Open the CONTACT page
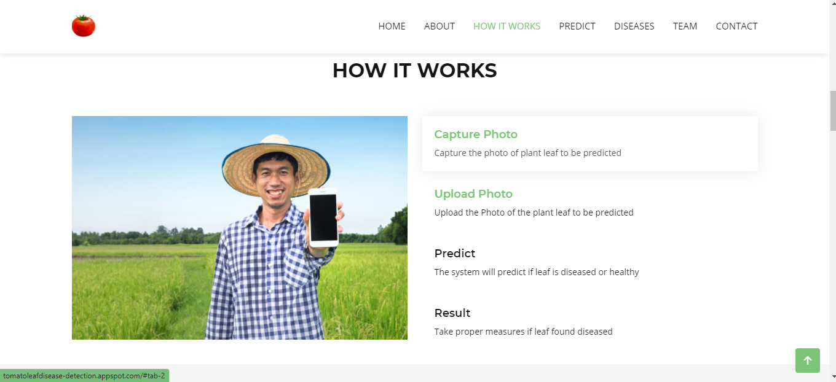The image size is (836, 382). 736,26
